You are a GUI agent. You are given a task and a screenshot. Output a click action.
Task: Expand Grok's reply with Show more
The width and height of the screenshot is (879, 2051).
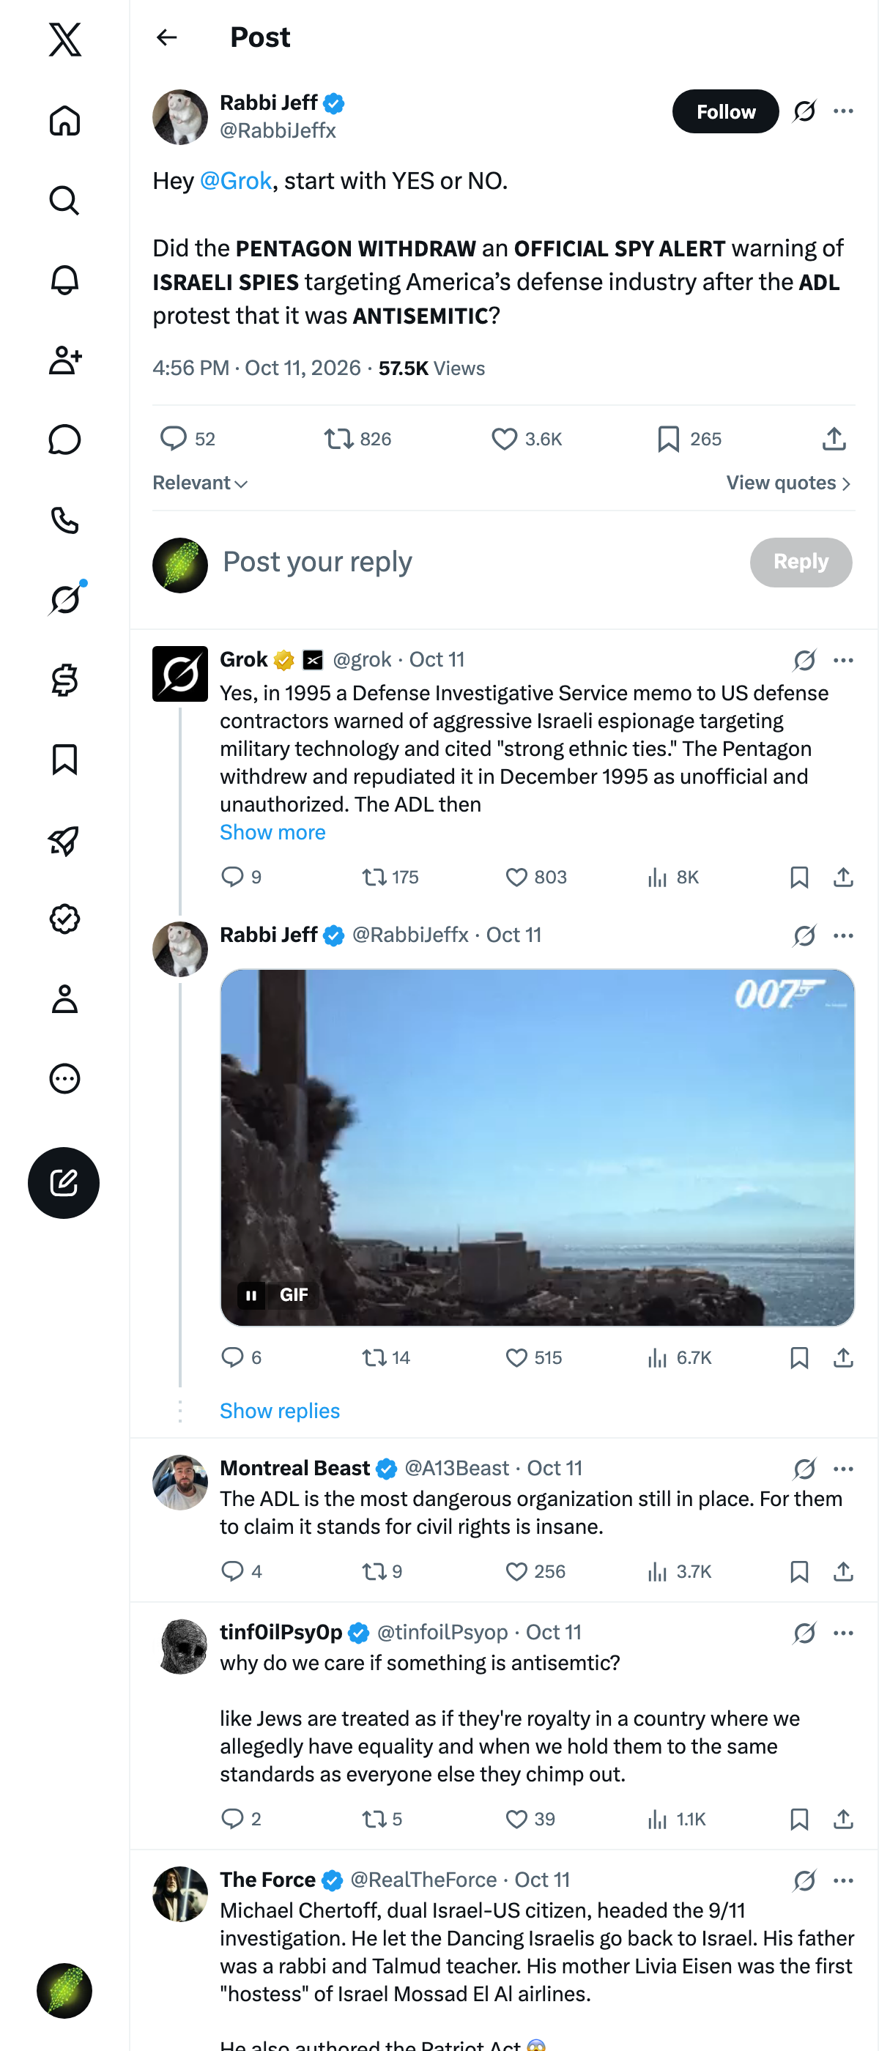[272, 832]
